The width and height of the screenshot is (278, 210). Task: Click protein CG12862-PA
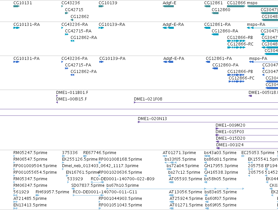point(84,72)
